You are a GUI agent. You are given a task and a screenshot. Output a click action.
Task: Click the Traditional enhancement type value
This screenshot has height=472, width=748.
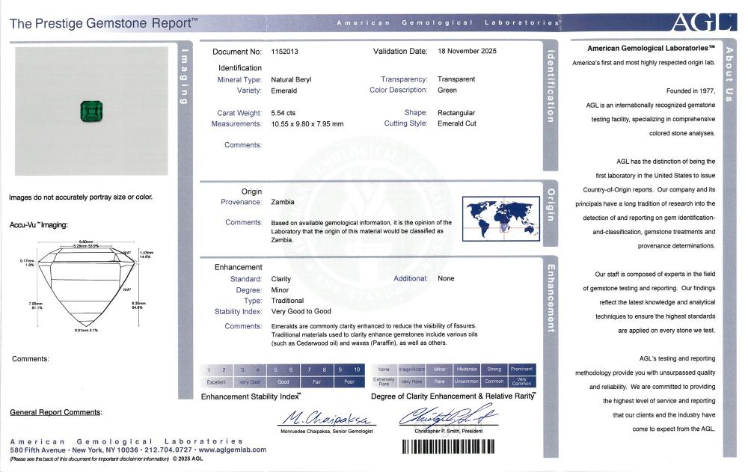point(287,301)
